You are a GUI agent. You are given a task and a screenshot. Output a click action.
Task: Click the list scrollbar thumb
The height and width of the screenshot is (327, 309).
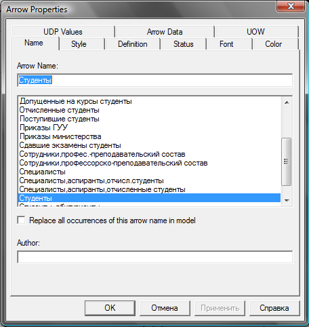click(x=287, y=161)
